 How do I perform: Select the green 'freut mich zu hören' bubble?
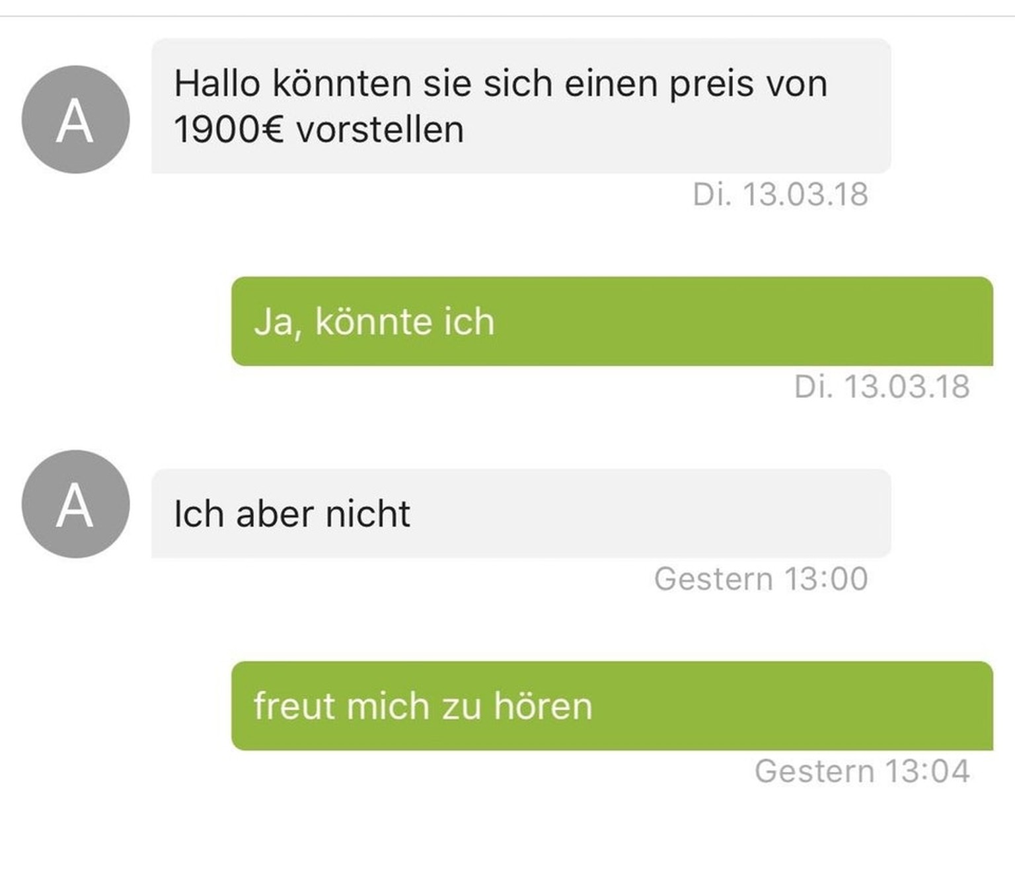[x=612, y=706]
